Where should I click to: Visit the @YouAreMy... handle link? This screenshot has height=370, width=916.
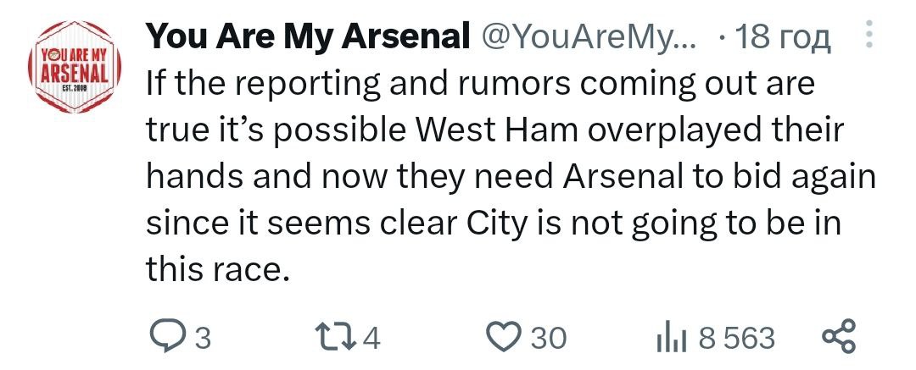pos(587,36)
